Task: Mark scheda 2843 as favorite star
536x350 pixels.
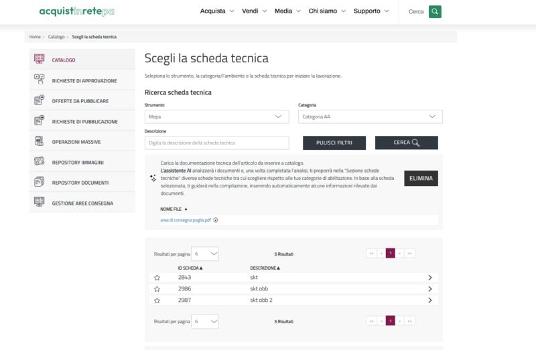Action: click(157, 278)
